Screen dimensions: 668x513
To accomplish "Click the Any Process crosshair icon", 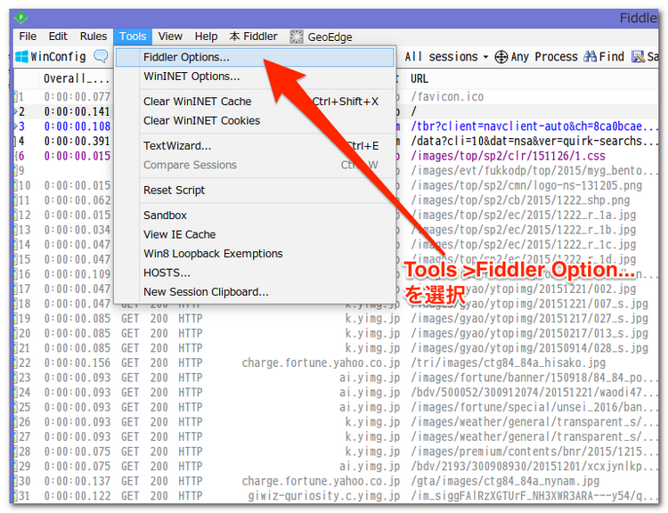I will click(x=501, y=57).
